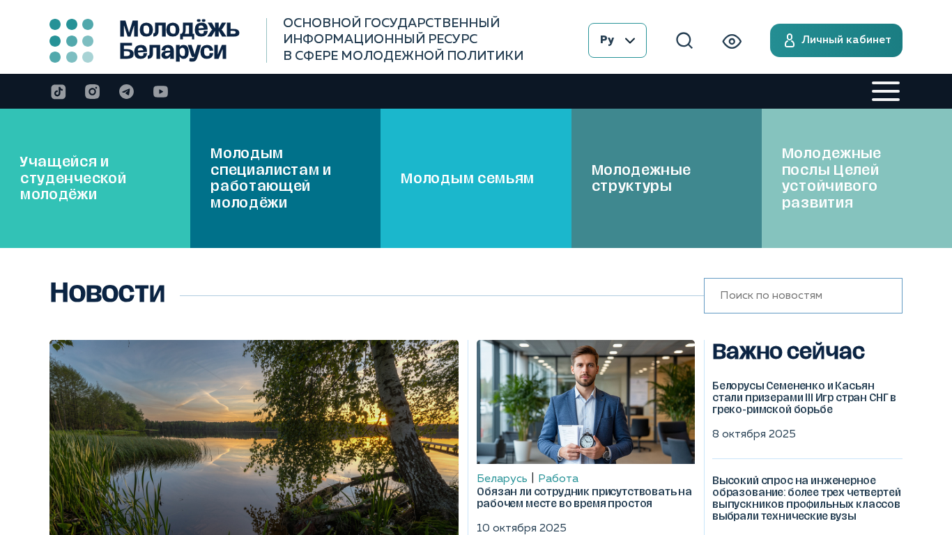Image resolution: width=952 pixels, height=535 pixels.
Task: Focus the Поиск по новостям field
Action: click(803, 295)
